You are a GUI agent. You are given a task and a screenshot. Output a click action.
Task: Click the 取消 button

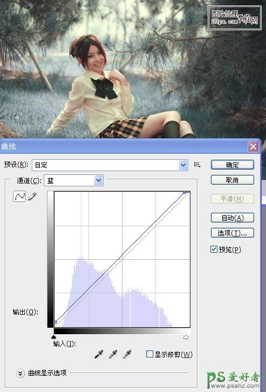(x=233, y=180)
